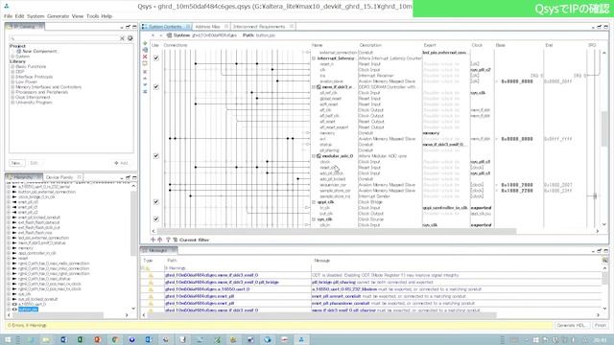
Task: Select New Component under Project
Action: [x=39, y=51]
